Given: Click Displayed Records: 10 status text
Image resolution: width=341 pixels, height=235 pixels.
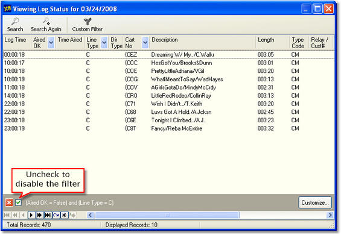Looking at the screenshot, I should coord(132,225).
